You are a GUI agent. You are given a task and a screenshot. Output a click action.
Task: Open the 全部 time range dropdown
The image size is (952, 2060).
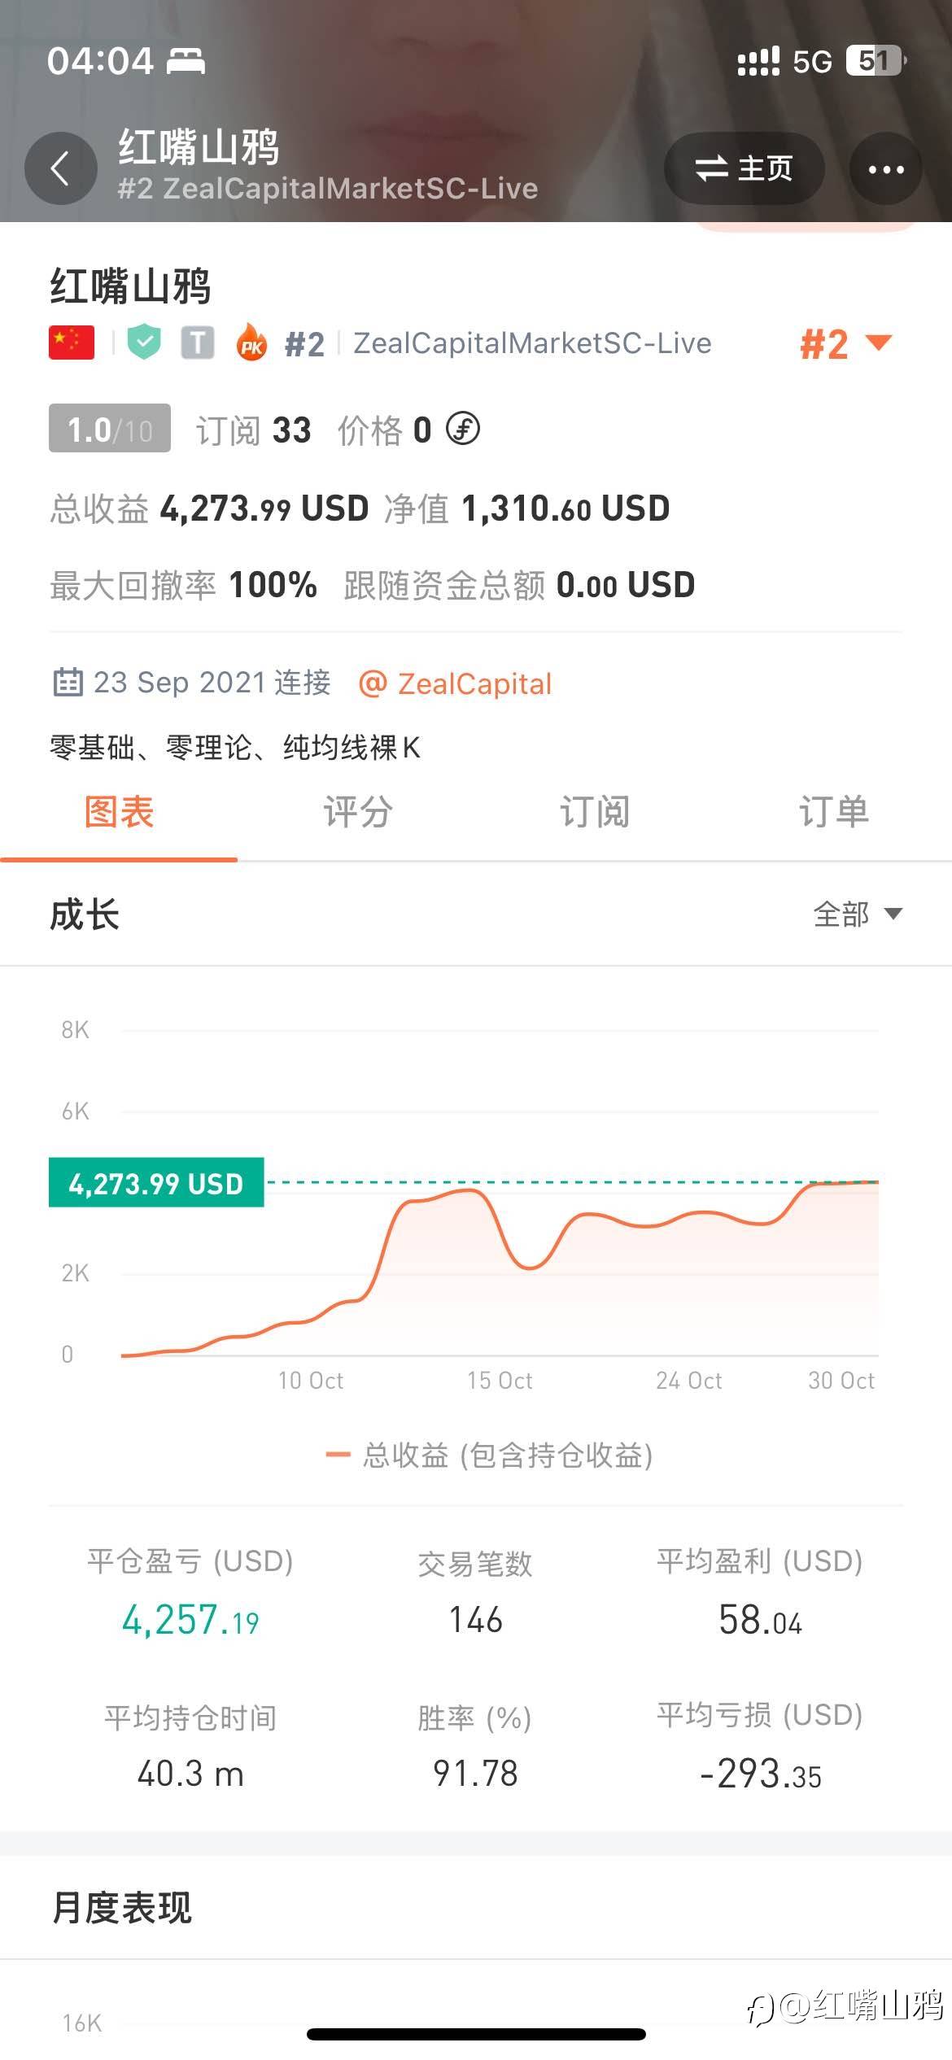point(857,914)
